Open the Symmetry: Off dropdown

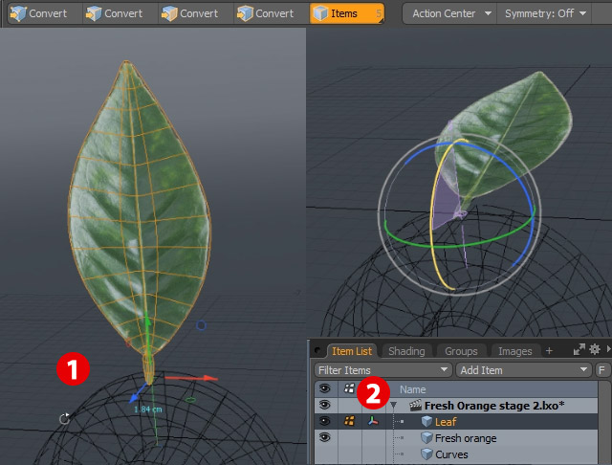545,13
